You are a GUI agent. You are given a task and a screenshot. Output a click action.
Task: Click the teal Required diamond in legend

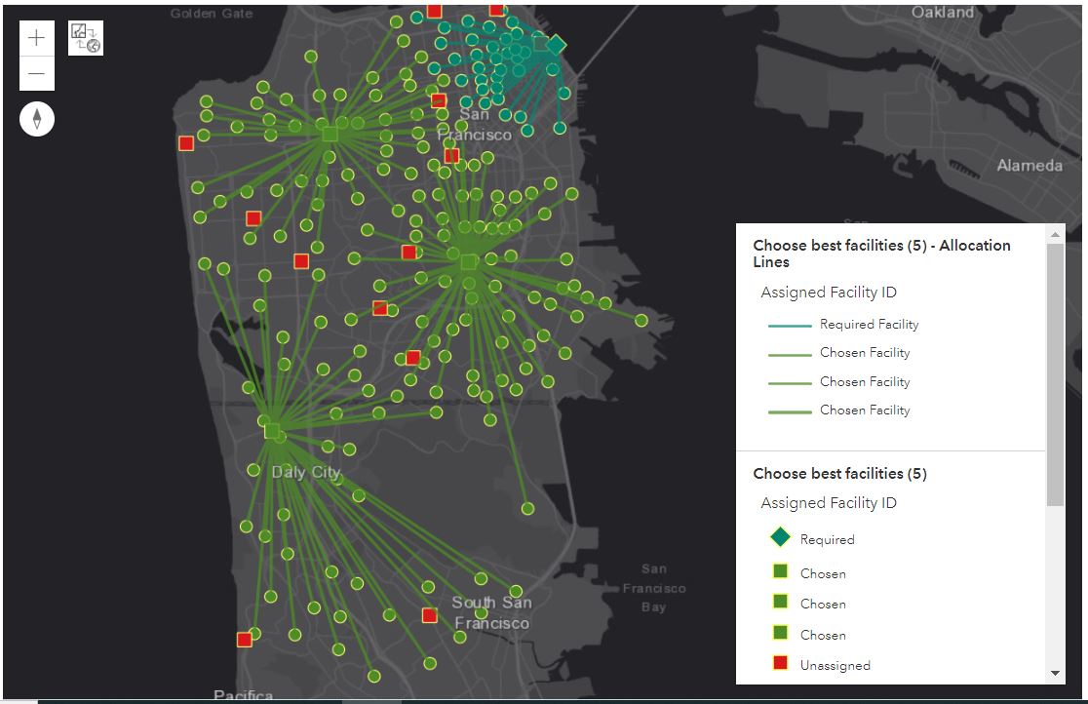[780, 538]
